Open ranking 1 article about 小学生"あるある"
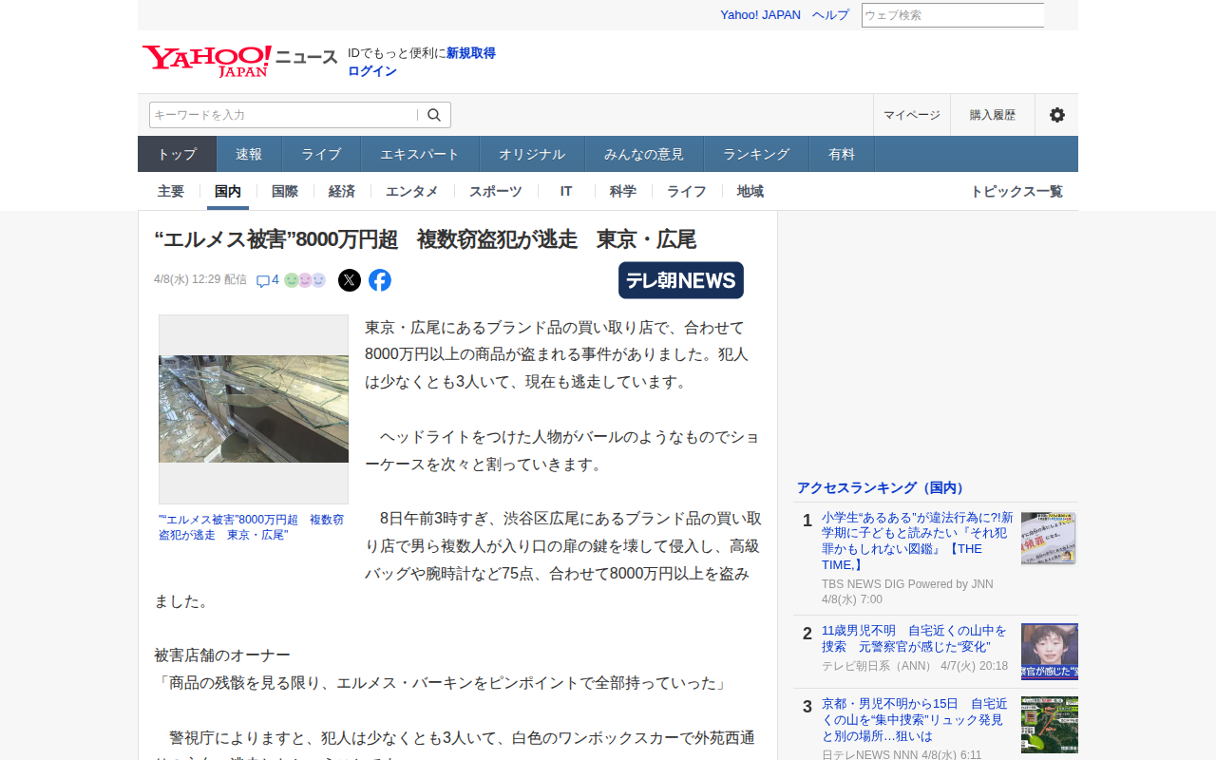This screenshot has width=1216, height=760. pos(918,541)
